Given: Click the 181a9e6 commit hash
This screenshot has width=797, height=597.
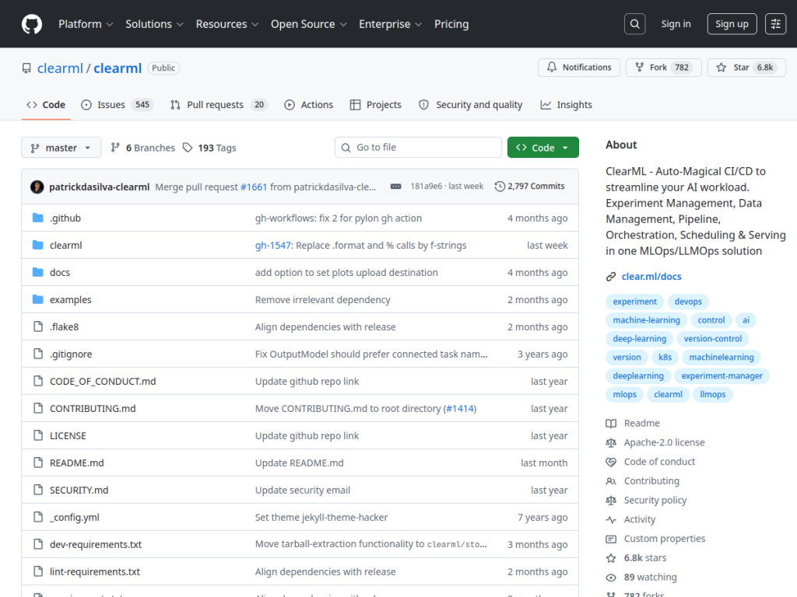Looking at the screenshot, I should coord(426,187).
